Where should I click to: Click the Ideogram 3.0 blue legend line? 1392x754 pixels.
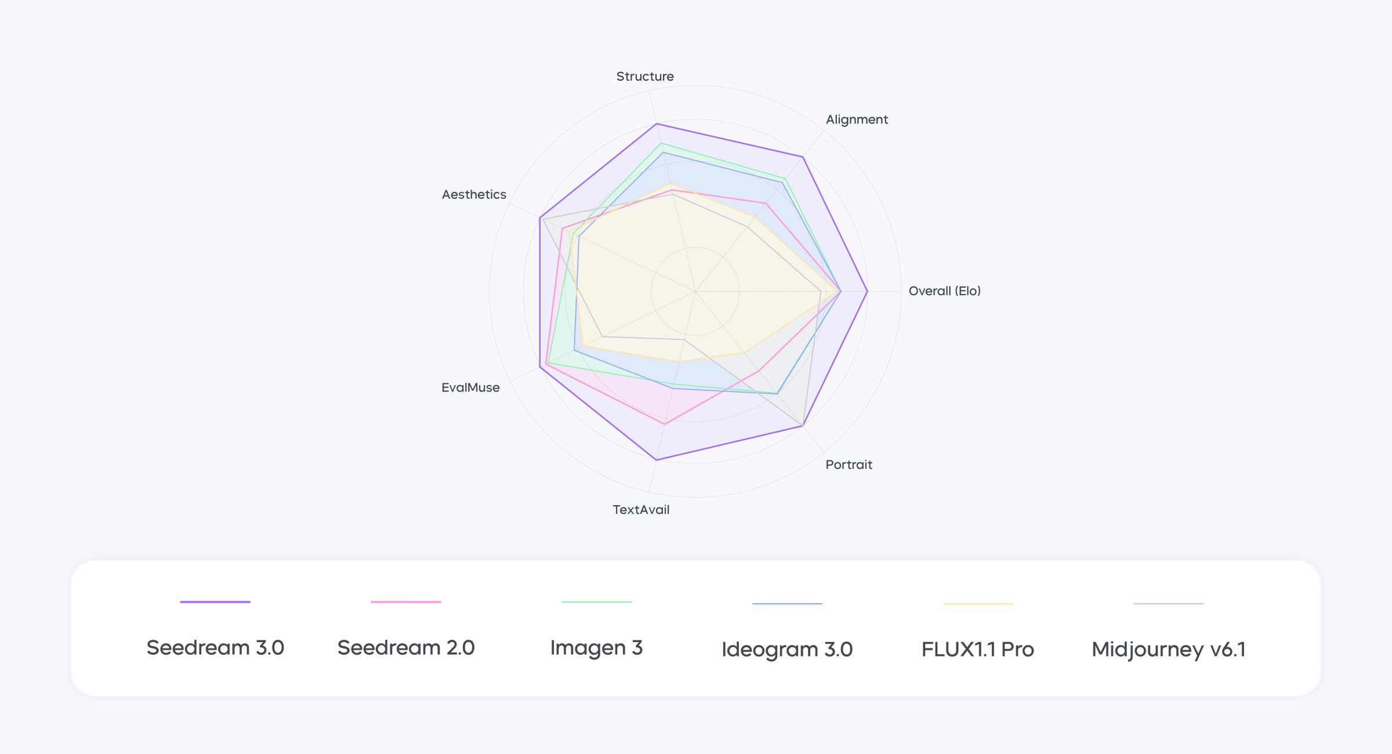point(787,604)
